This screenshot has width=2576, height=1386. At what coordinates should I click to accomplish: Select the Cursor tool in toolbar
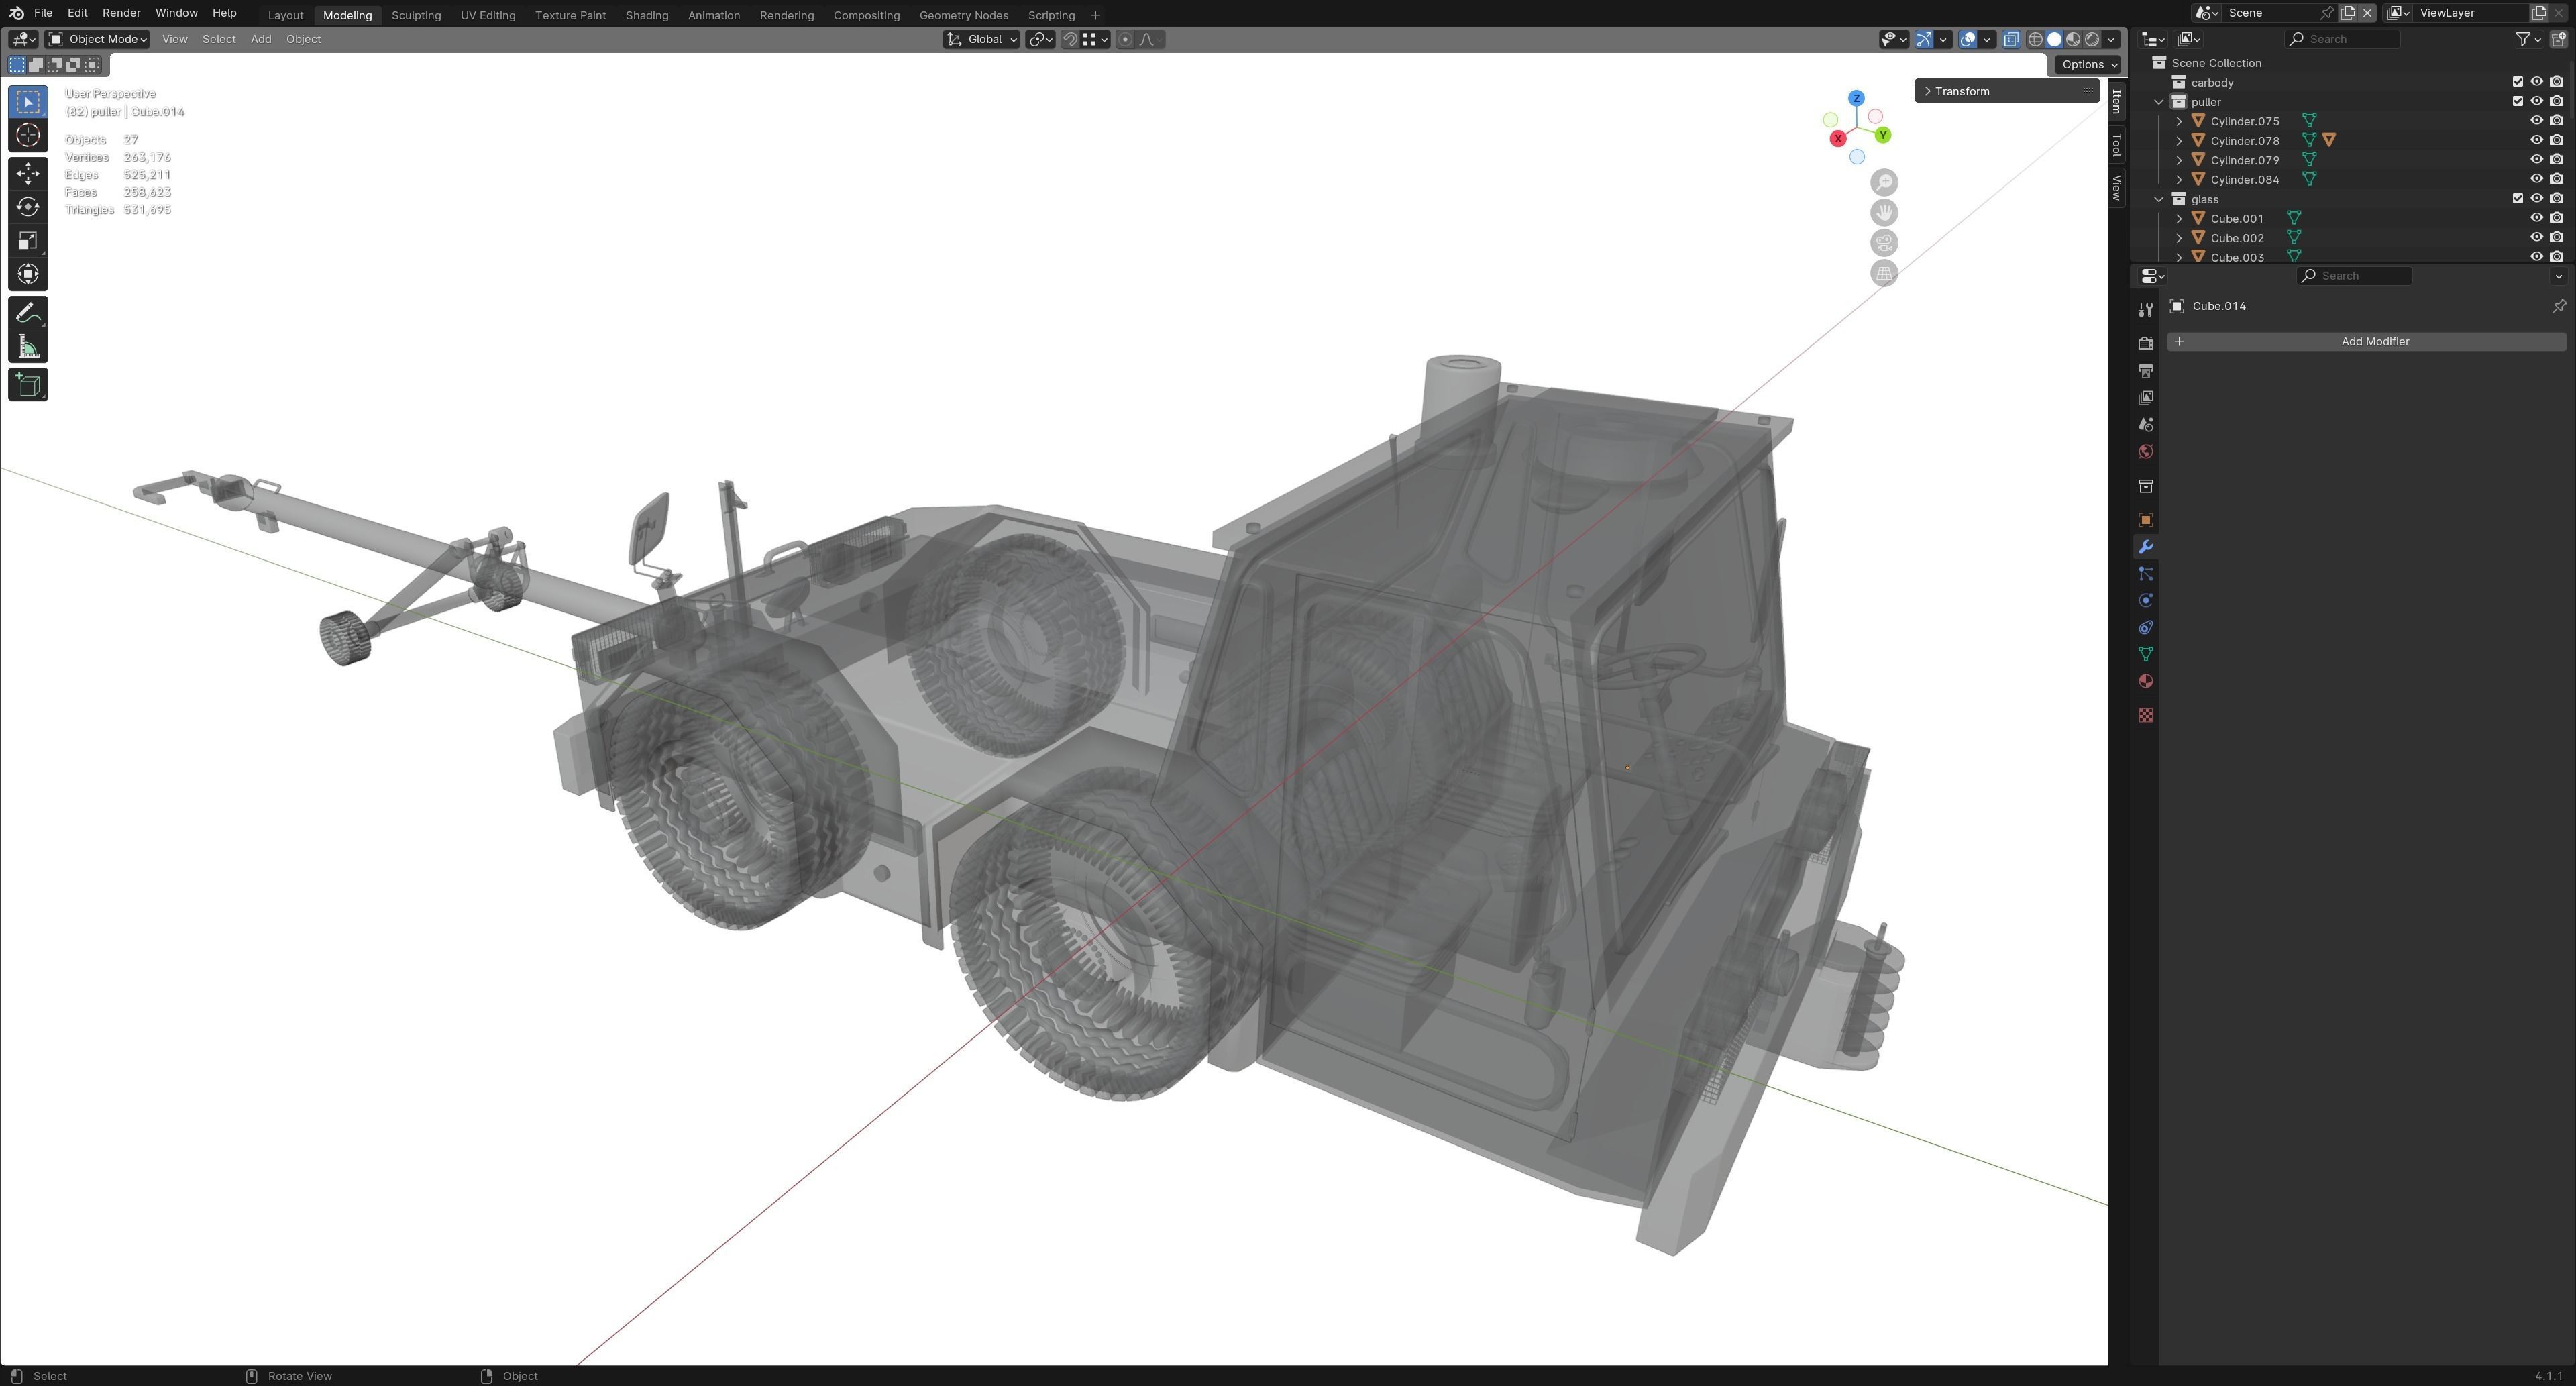coord(28,135)
